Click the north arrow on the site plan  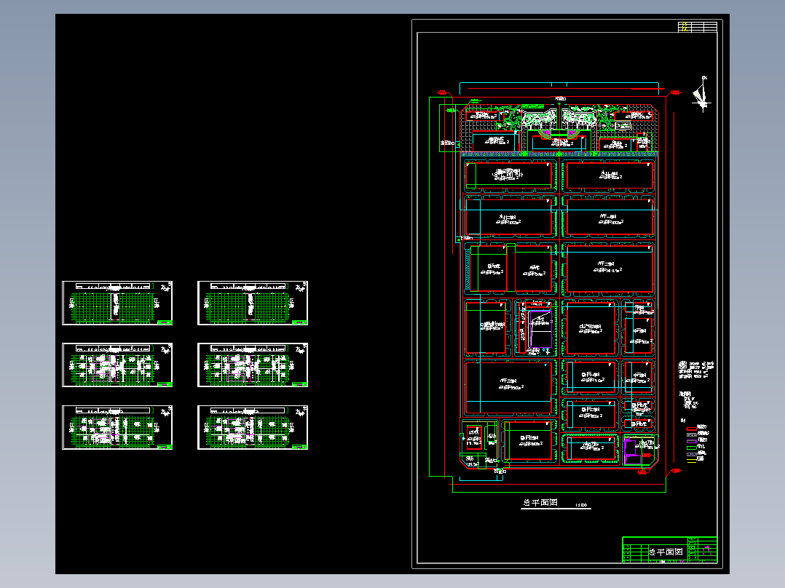pos(701,94)
